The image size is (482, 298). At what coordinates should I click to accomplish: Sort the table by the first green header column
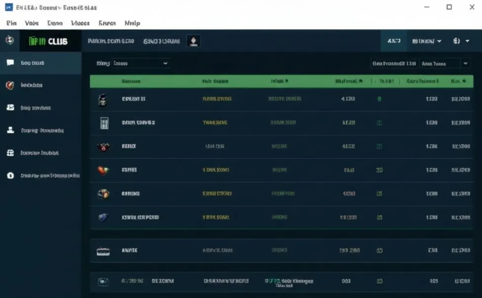click(x=131, y=81)
